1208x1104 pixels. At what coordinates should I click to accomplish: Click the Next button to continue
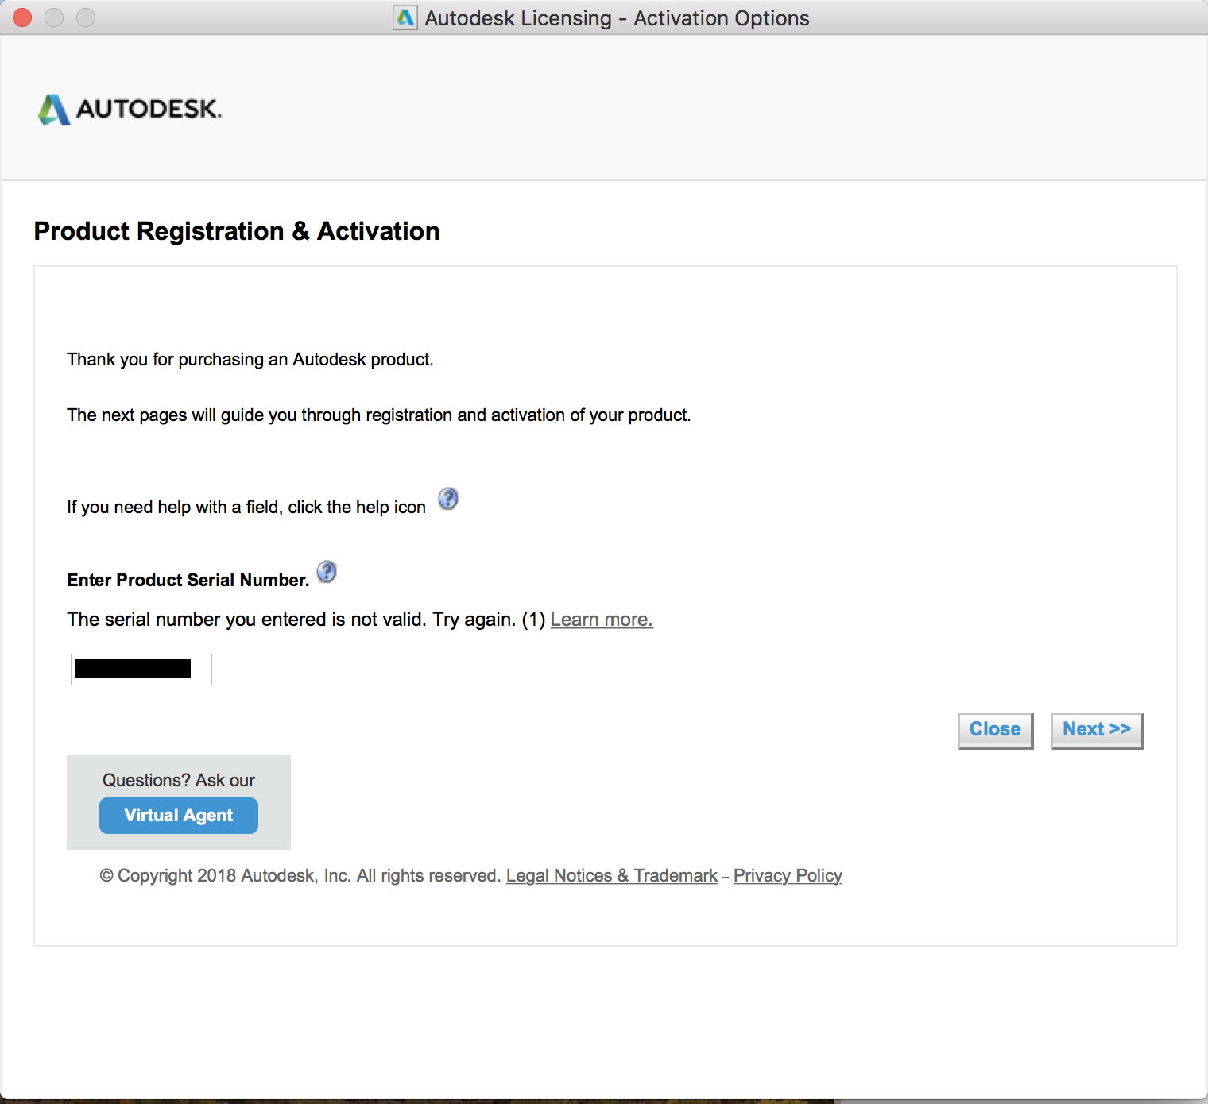(x=1096, y=729)
